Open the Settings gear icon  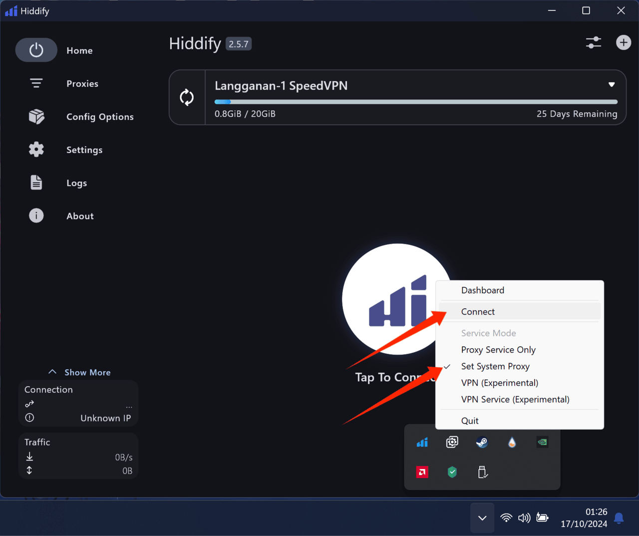[x=36, y=149]
